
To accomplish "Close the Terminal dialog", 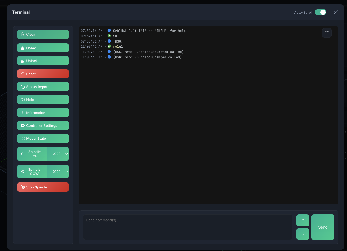I will 336,12.
